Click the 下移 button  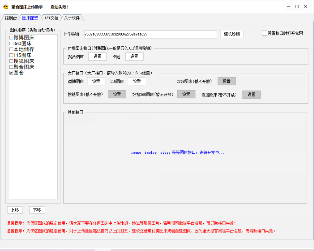(x=37, y=210)
